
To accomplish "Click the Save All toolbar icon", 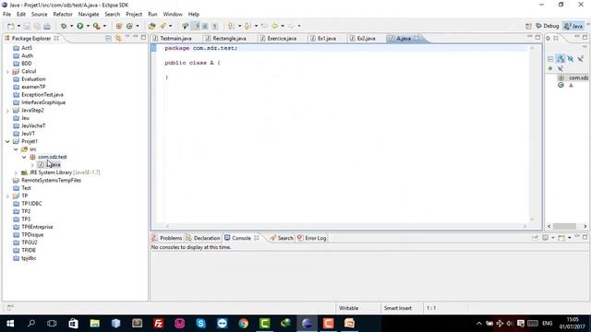I will pyautogui.click(x=37, y=26).
